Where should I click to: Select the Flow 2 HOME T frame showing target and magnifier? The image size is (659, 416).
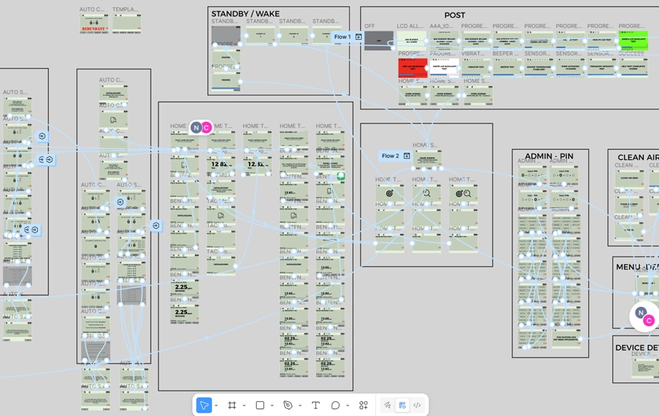pos(463,194)
